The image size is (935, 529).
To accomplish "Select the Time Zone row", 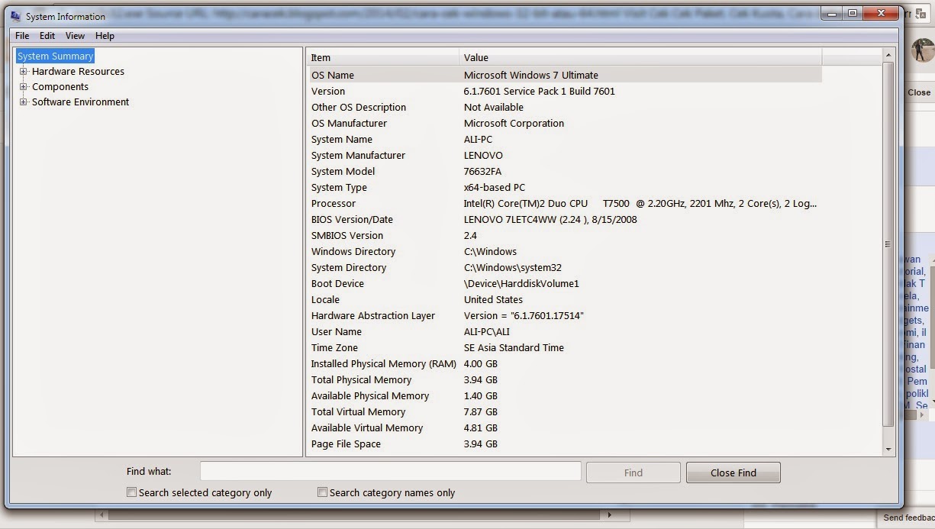I will pyautogui.click(x=564, y=347).
